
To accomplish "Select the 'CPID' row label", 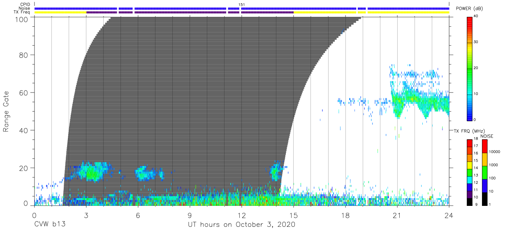I will 25,5.
